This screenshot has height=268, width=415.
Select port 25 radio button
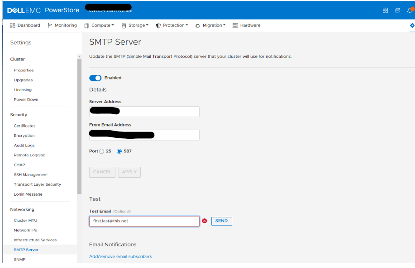point(102,151)
